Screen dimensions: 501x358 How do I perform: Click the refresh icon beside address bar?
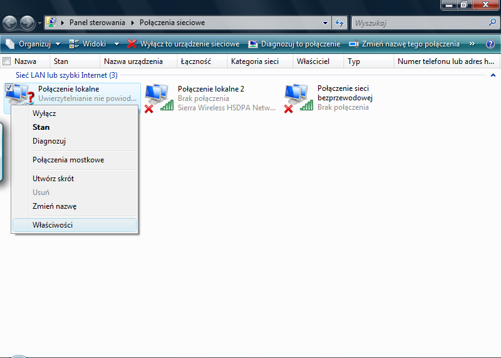[339, 23]
